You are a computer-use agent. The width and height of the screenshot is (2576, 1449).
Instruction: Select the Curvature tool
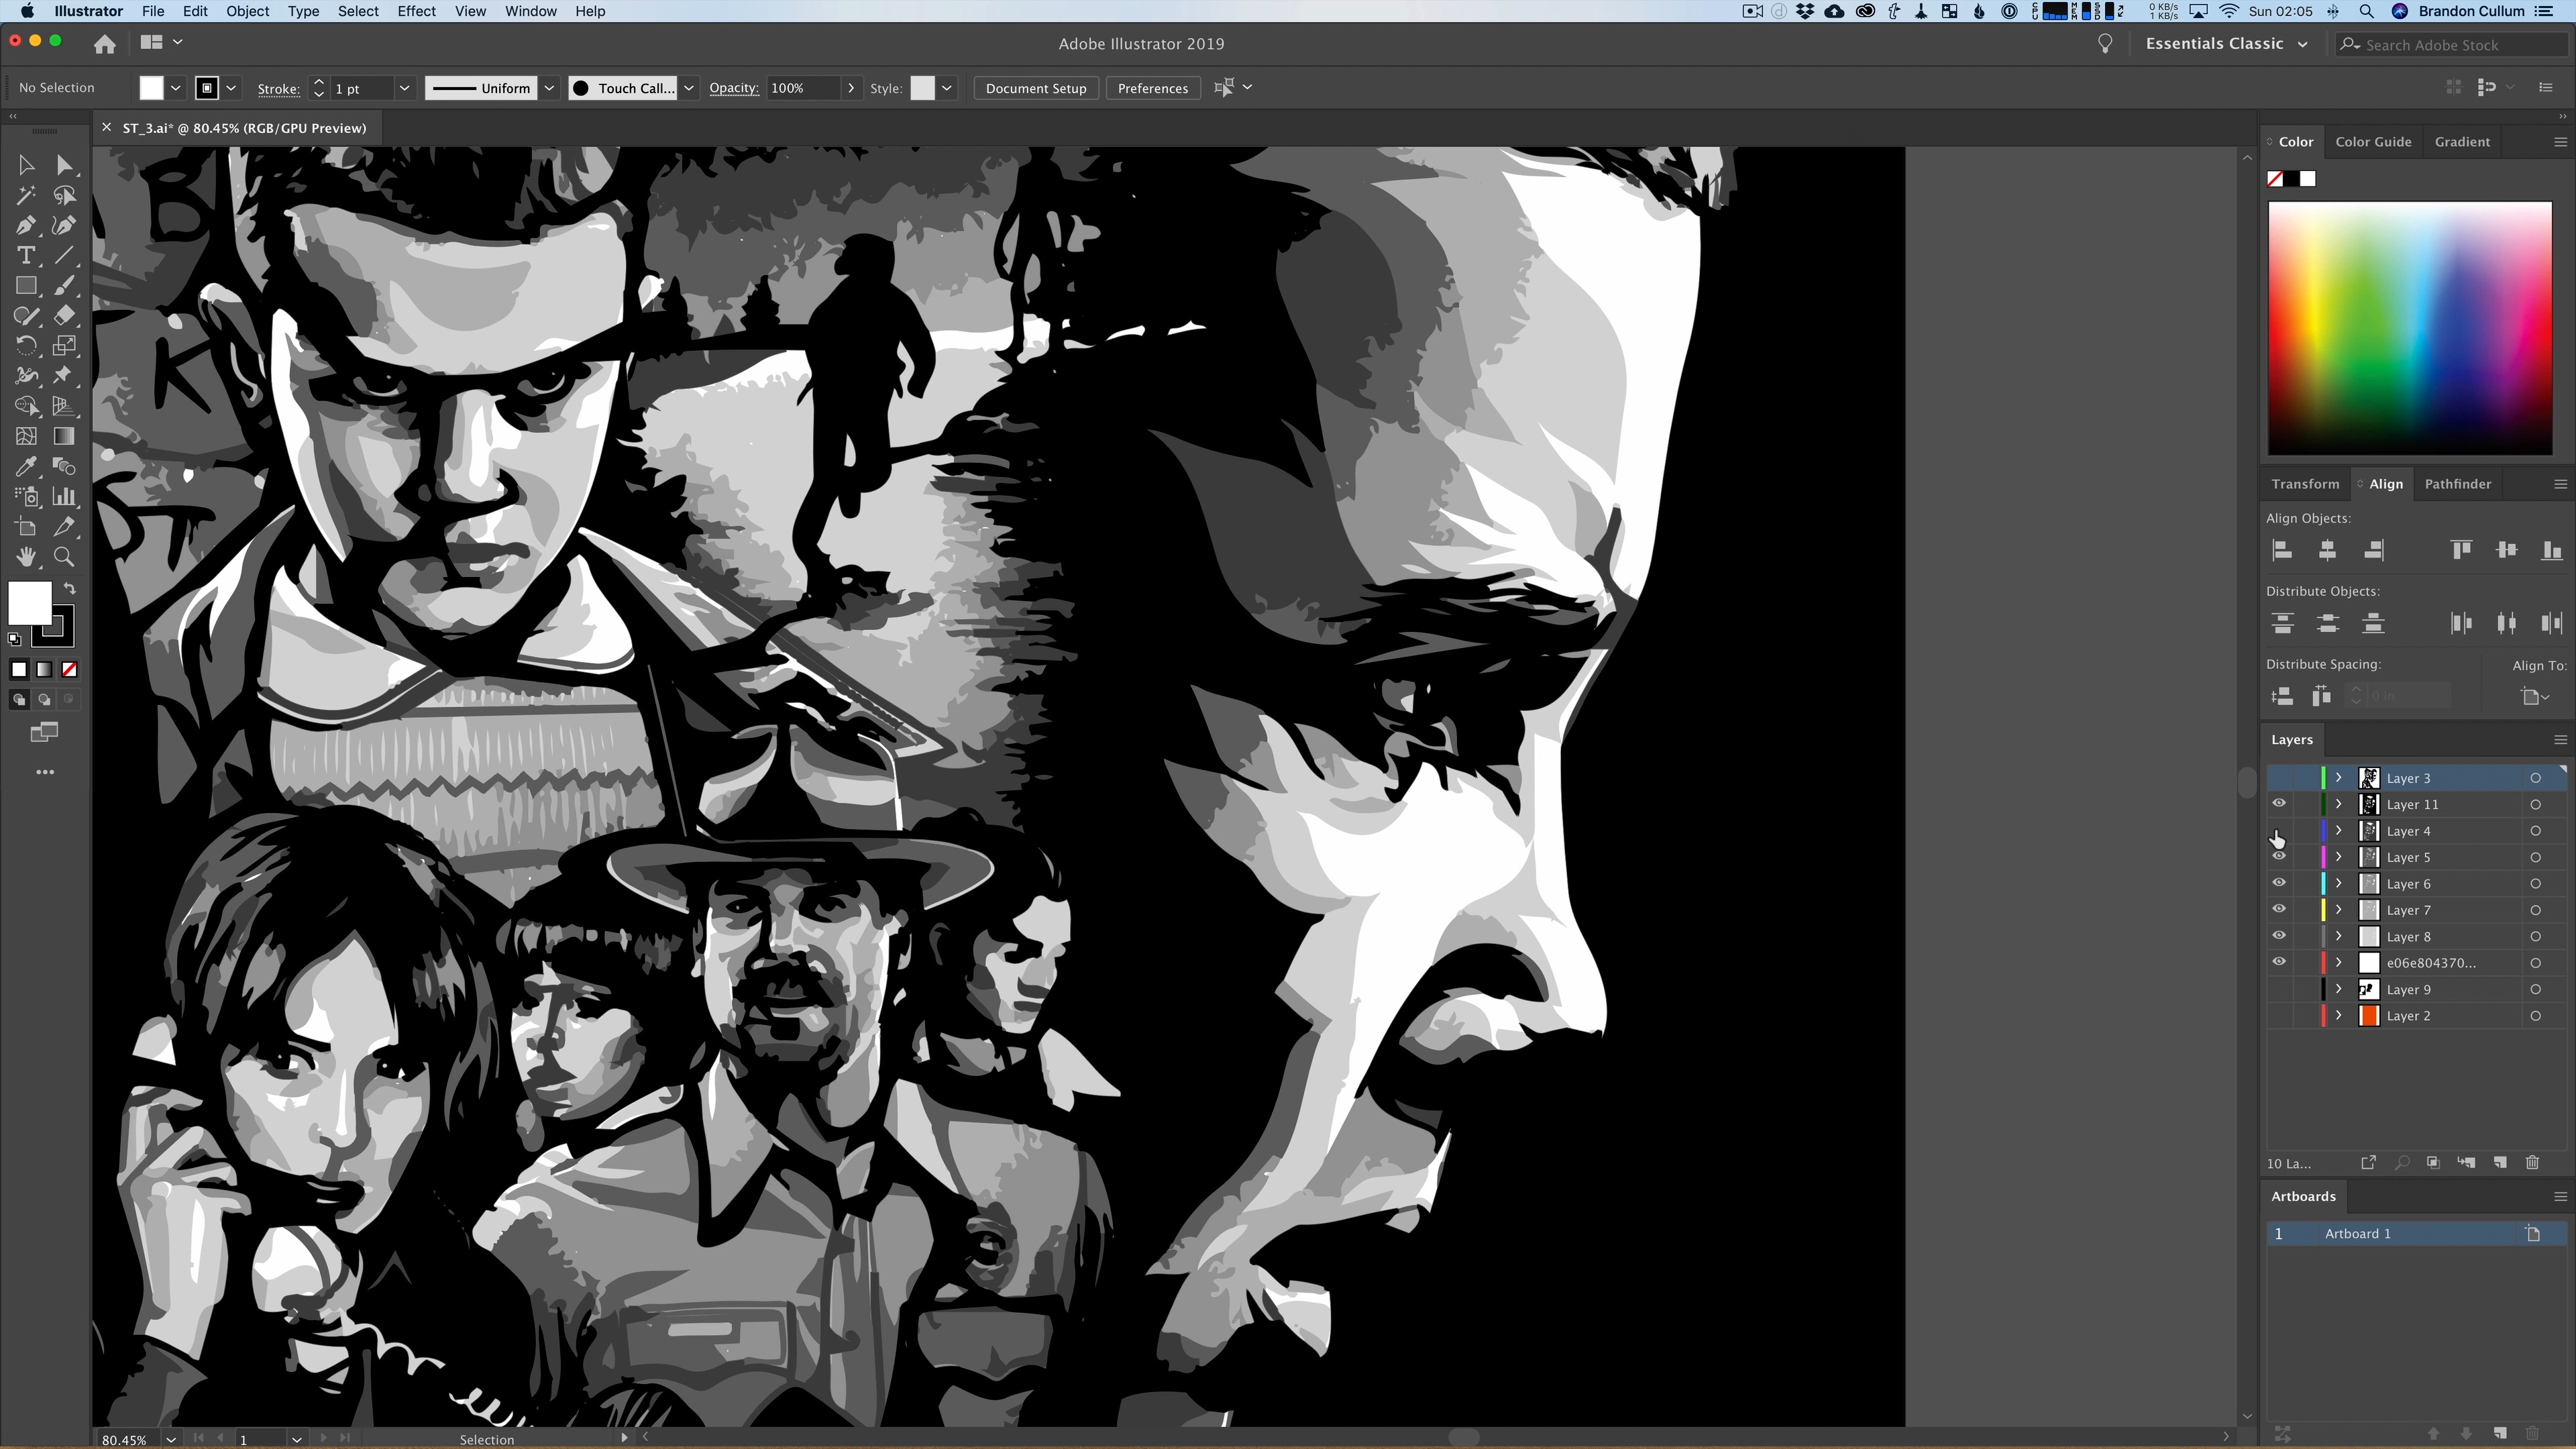64,225
